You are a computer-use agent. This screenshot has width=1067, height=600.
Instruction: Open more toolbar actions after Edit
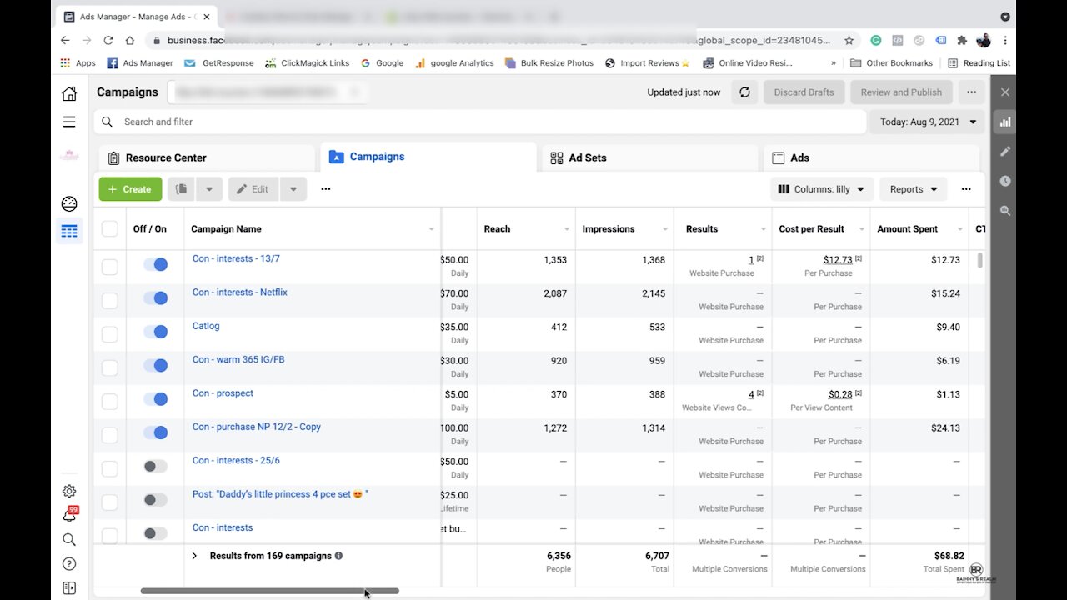point(325,189)
